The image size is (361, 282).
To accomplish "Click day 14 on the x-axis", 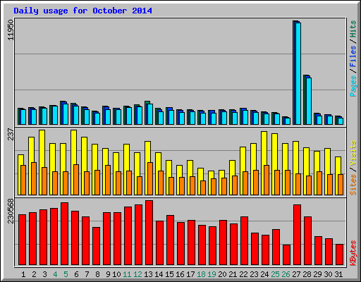I will [x=159, y=274].
